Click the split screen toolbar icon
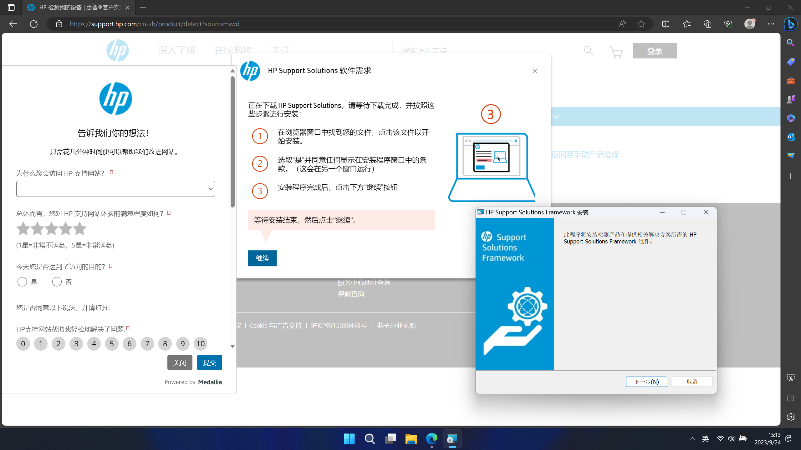Viewport: 801px width, 450px height. [x=666, y=24]
